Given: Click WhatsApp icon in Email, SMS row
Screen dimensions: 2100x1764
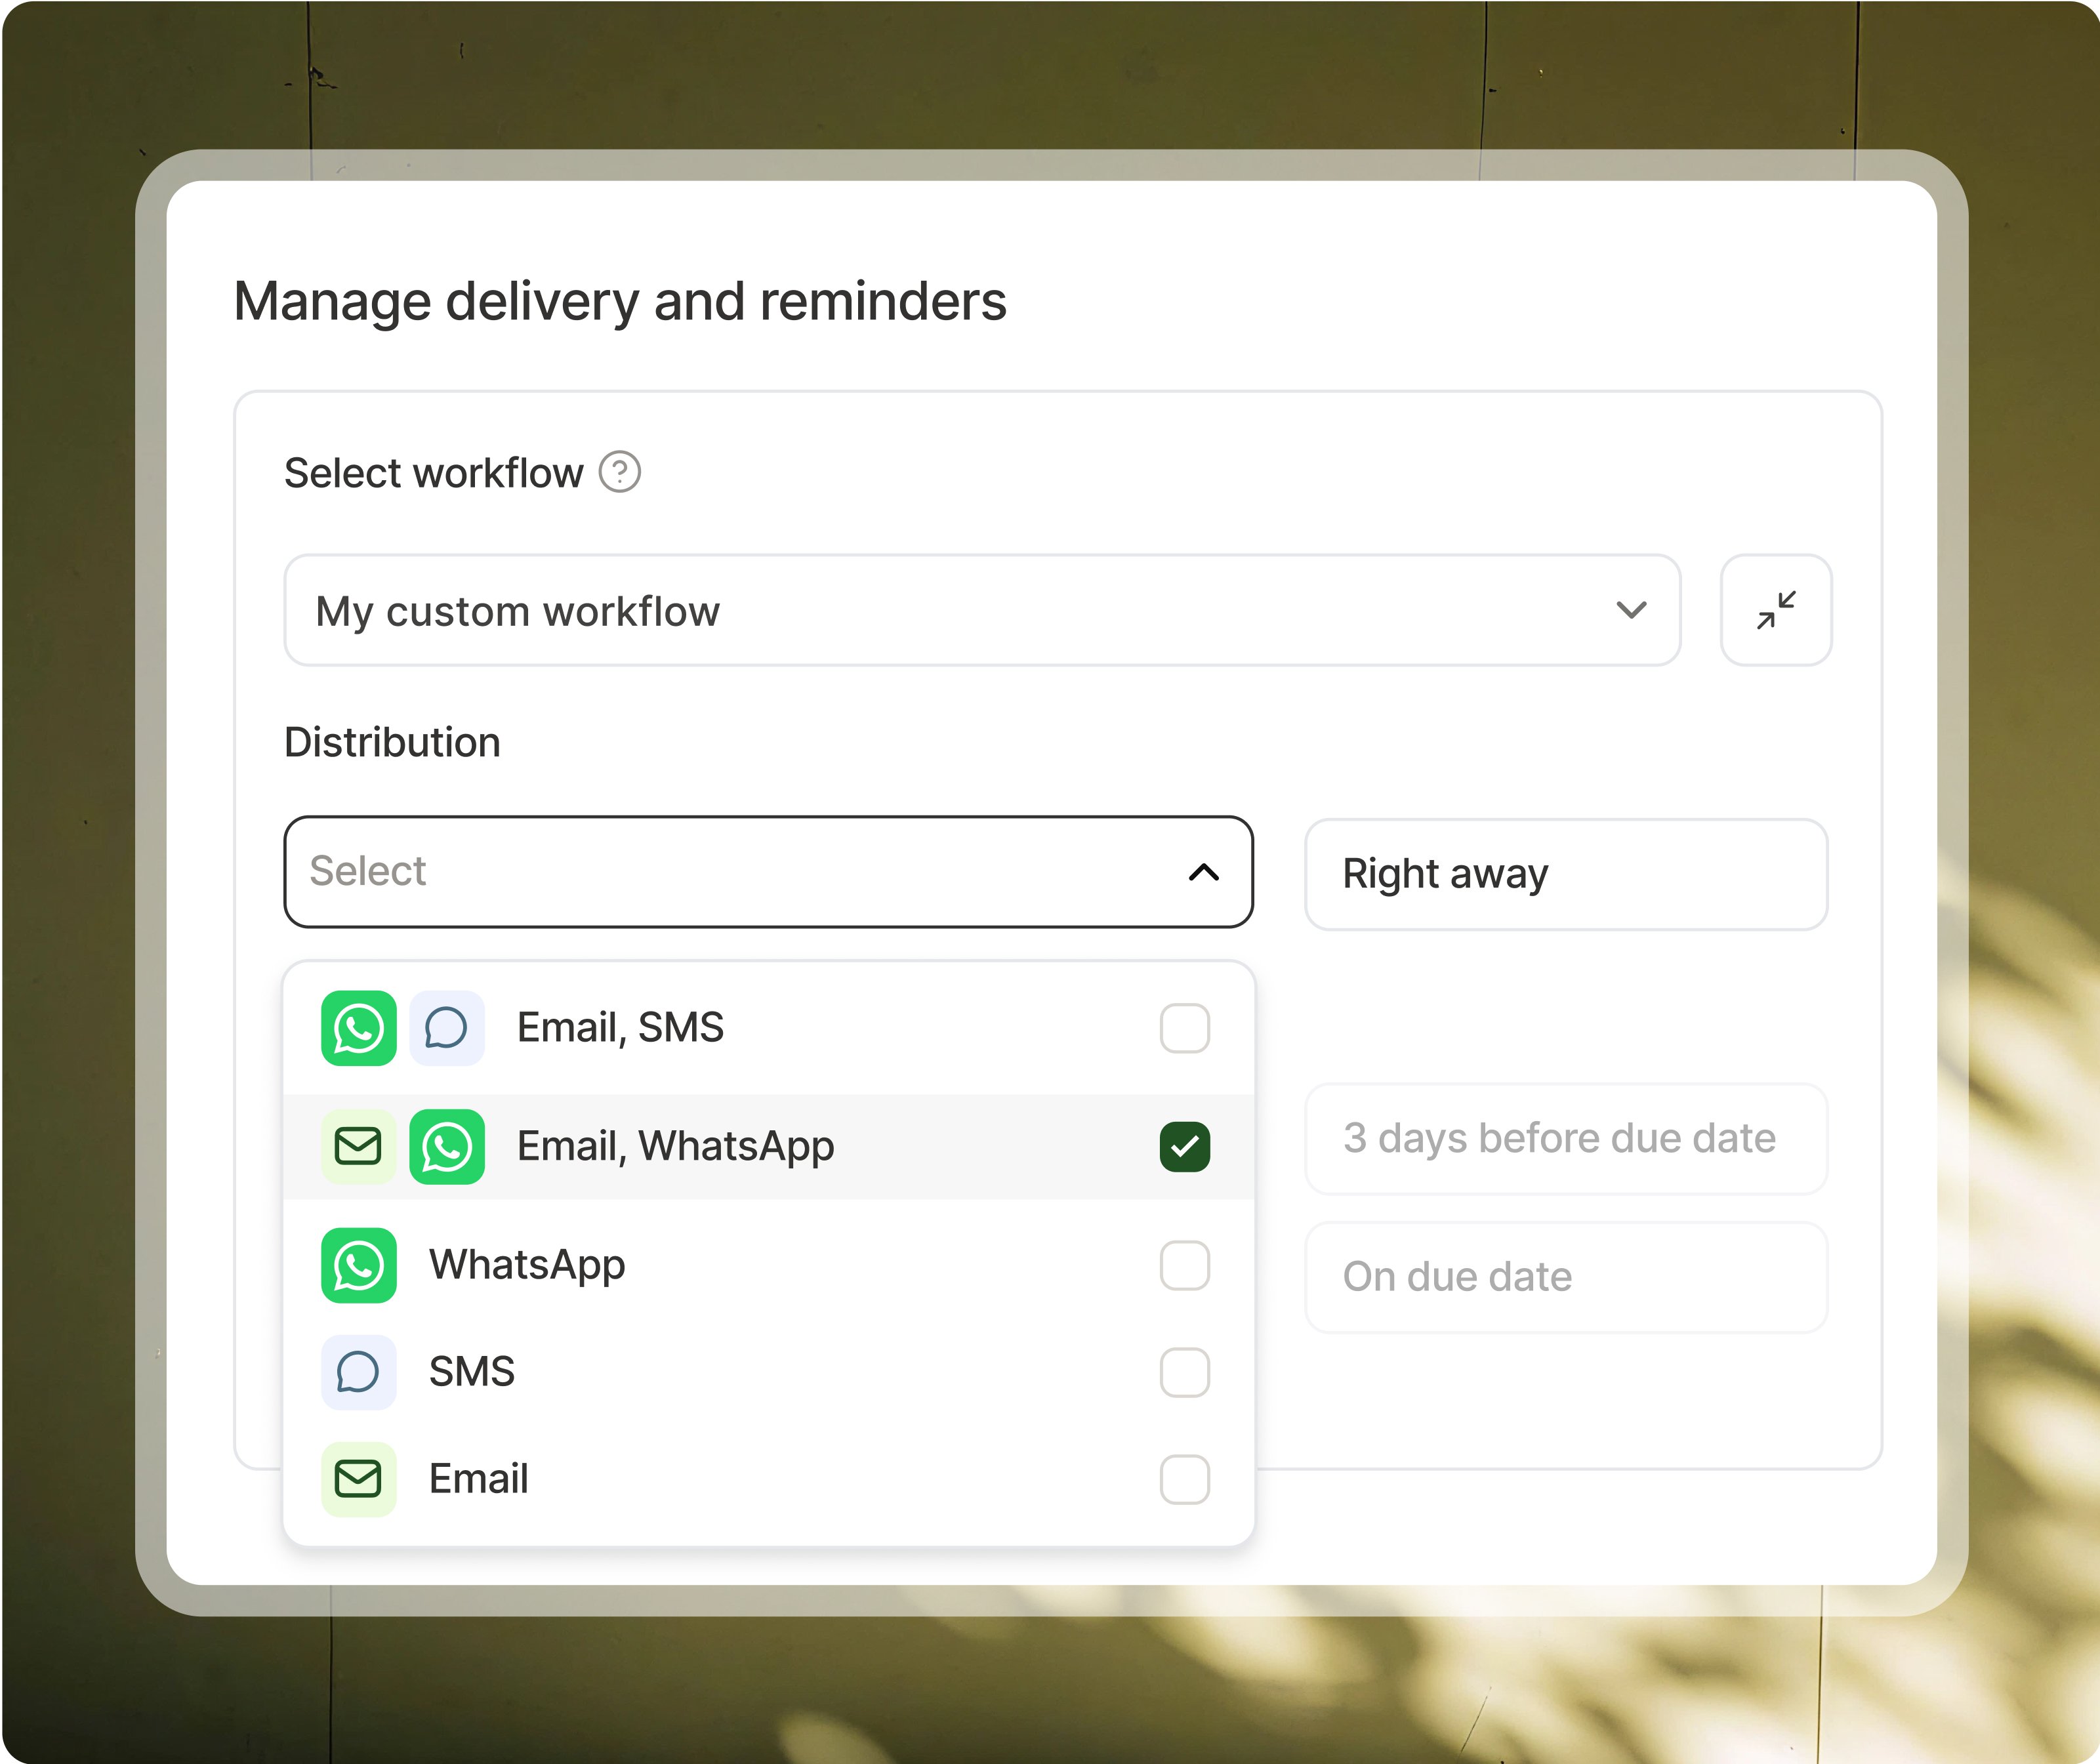Looking at the screenshot, I should pyautogui.click(x=358, y=1028).
